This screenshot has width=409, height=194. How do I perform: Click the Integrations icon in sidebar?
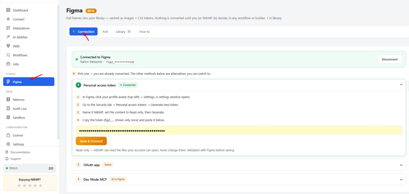tap(8, 28)
